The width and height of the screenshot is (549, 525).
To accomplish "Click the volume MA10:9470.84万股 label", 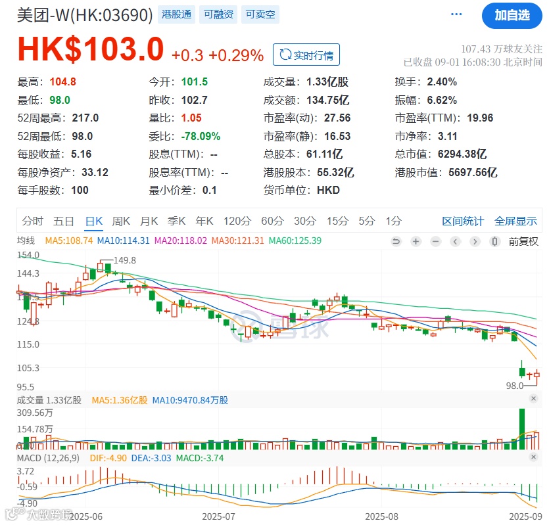I will click(x=190, y=400).
